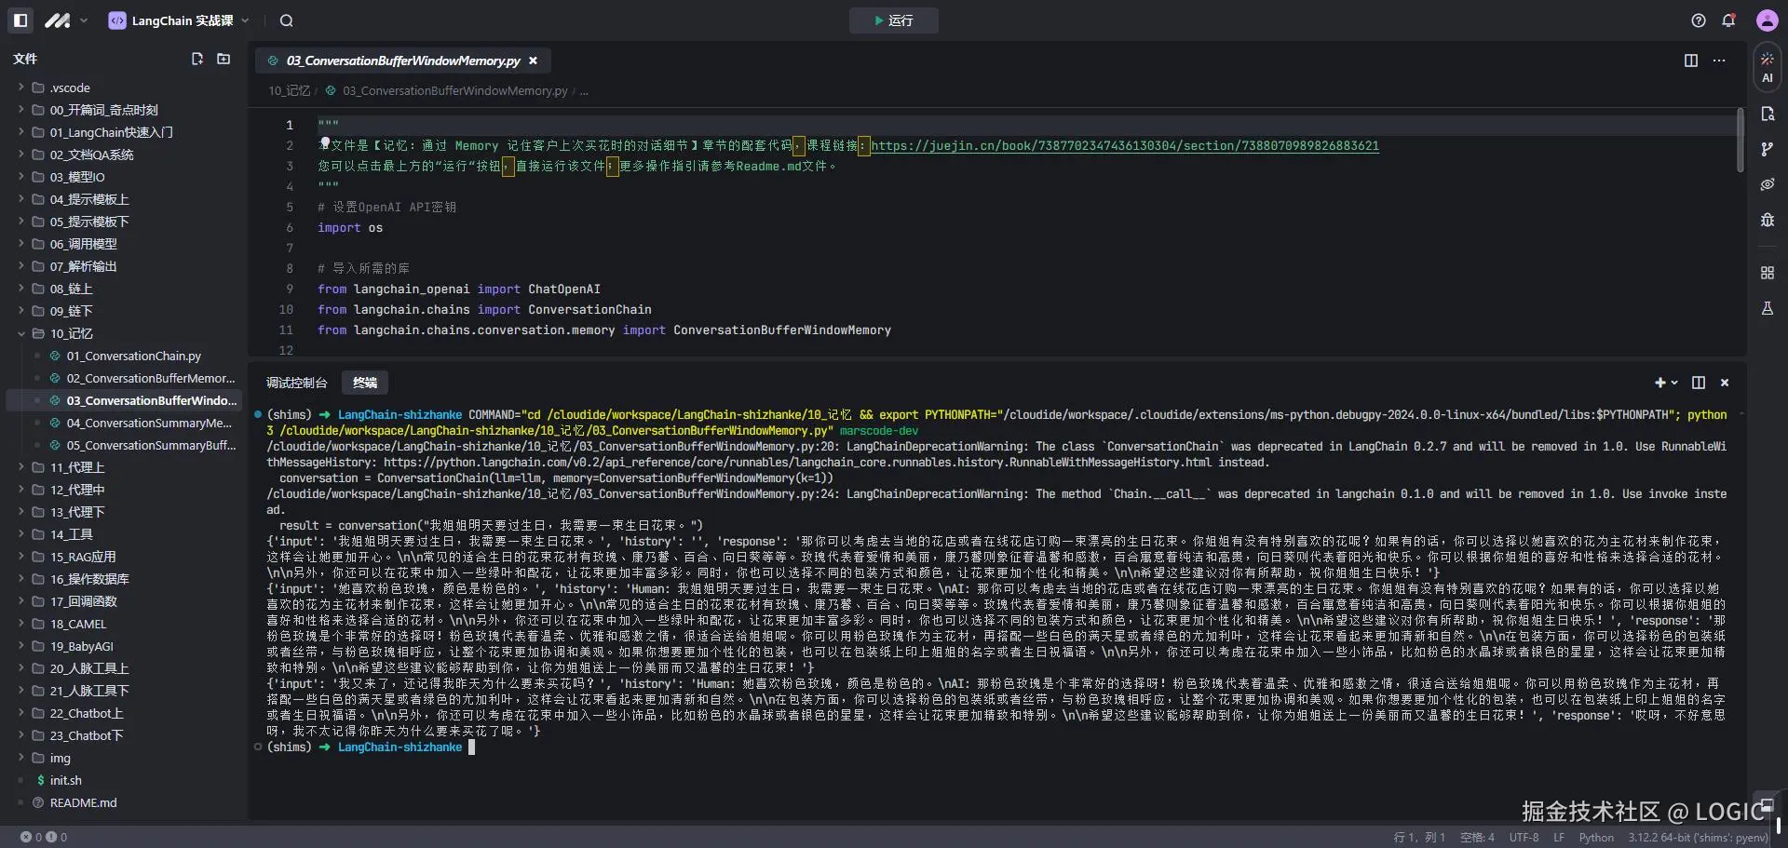1788x848 pixels.
Task: Click the Python language mode status
Action: click(x=1596, y=837)
